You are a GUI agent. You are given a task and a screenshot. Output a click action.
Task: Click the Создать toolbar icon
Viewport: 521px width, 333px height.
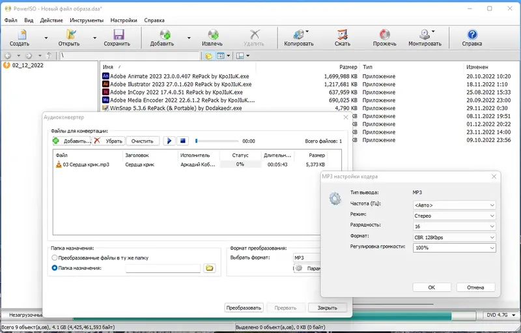pyautogui.click(x=21, y=35)
